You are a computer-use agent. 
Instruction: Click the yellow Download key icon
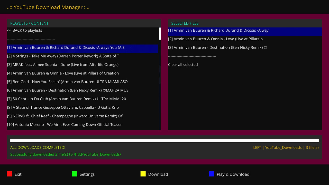[x=143, y=174]
